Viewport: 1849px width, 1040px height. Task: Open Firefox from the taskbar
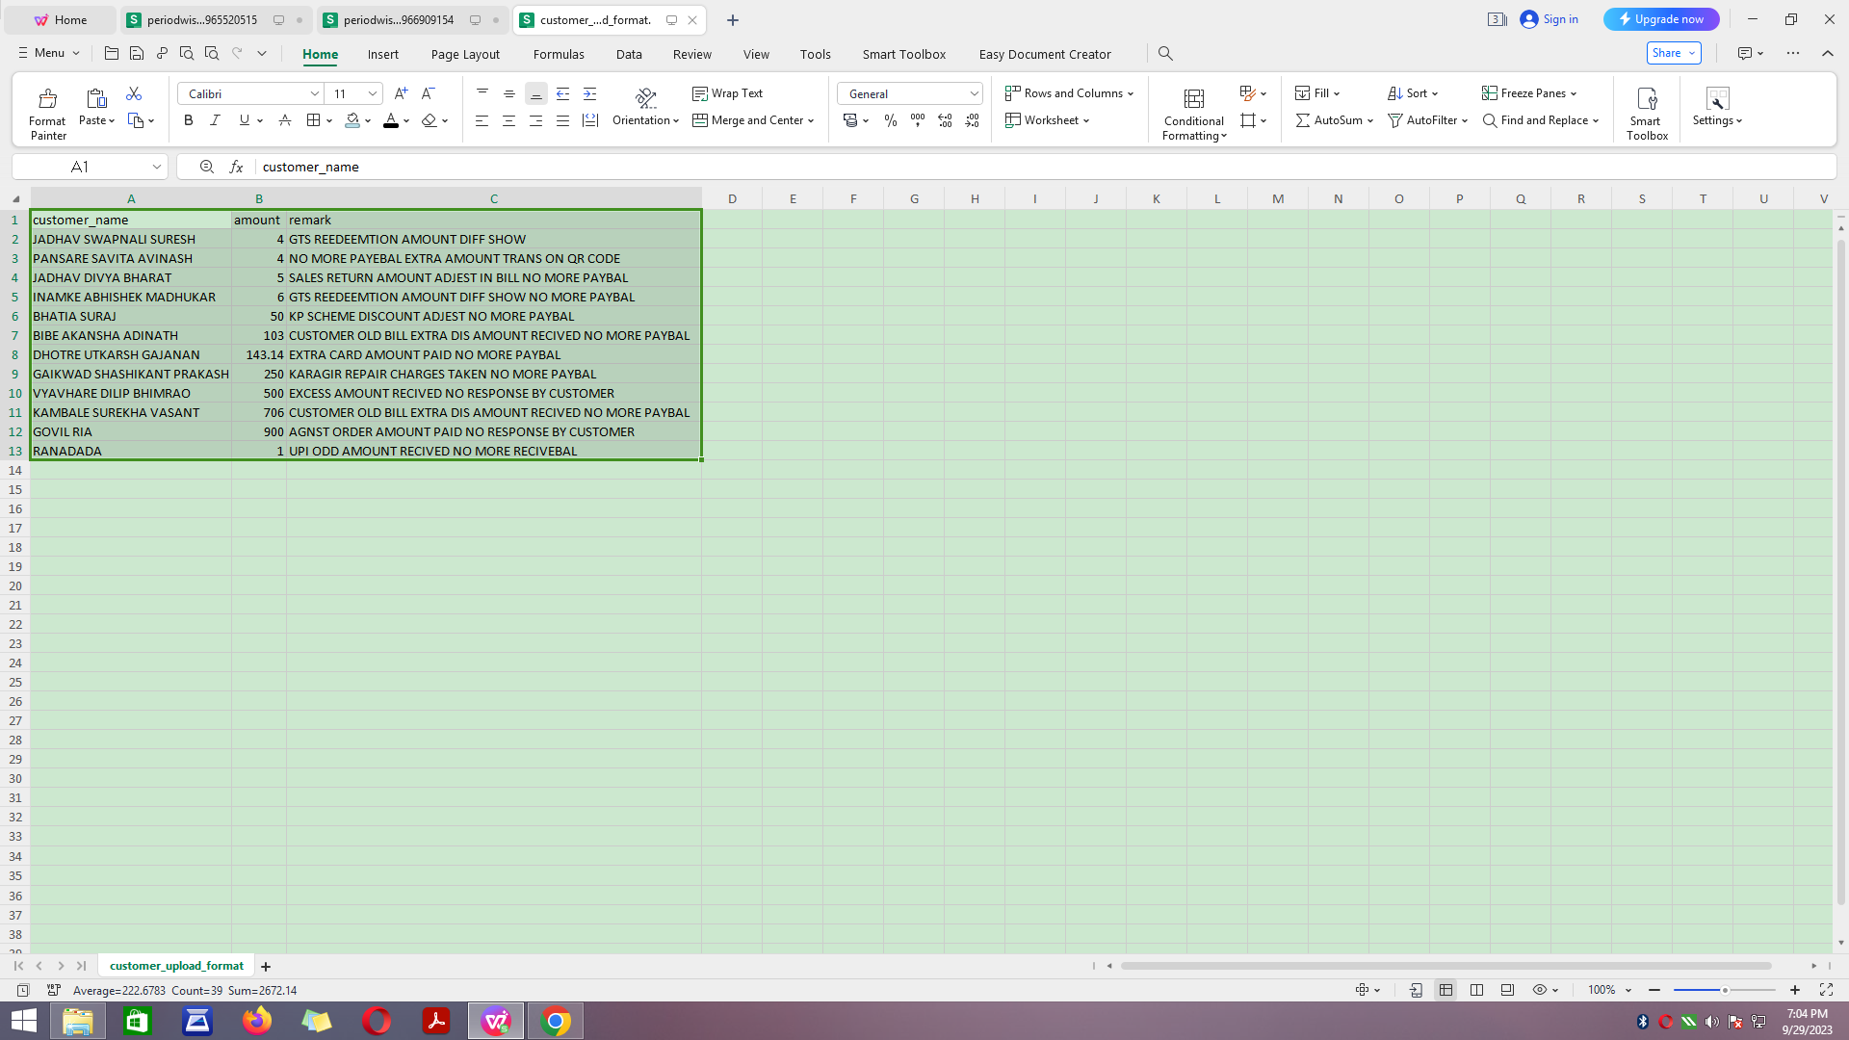tap(257, 1021)
